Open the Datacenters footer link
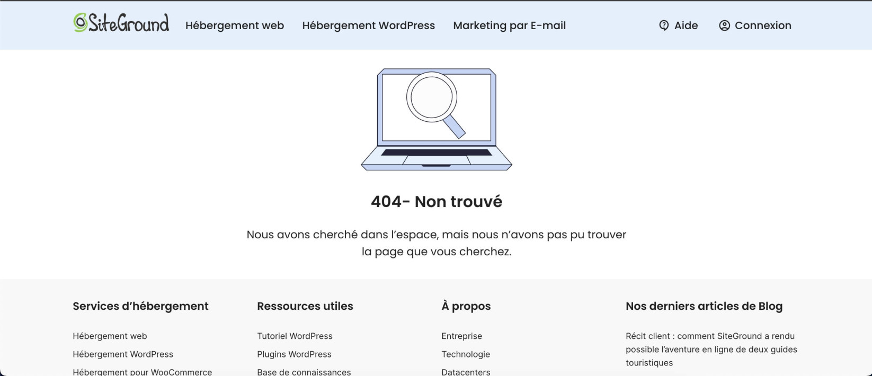The image size is (872, 376). (466, 372)
